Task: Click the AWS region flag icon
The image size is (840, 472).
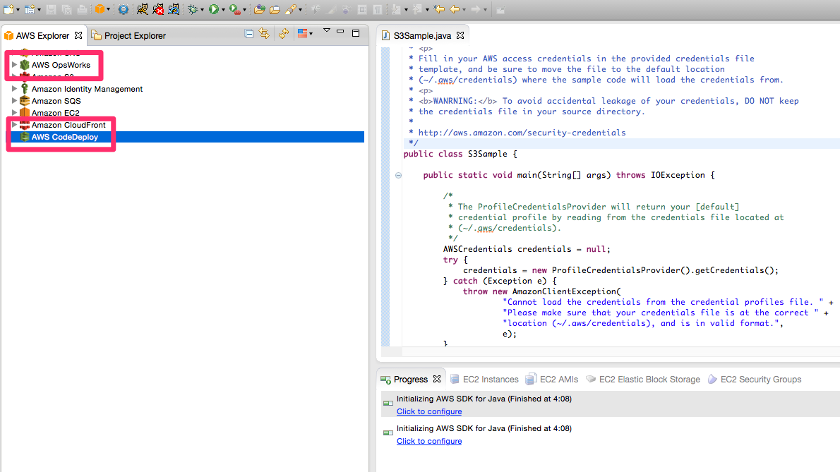Action: point(303,33)
